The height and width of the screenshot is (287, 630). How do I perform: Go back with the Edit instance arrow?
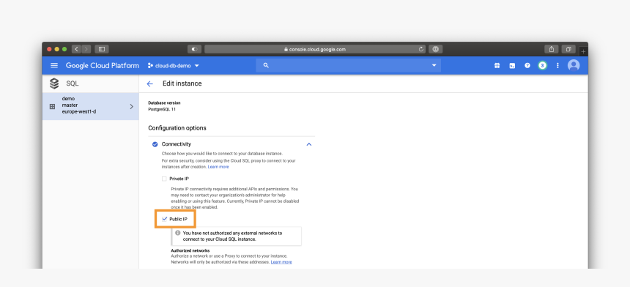pyautogui.click(x=150, y=84)
